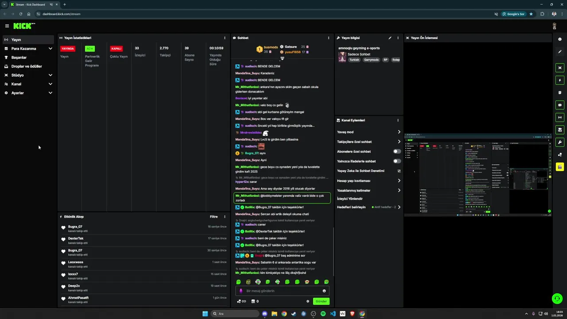567x319 pixels.
Task: Click the Garrymods tag in stream info
Action: point(371,60)
